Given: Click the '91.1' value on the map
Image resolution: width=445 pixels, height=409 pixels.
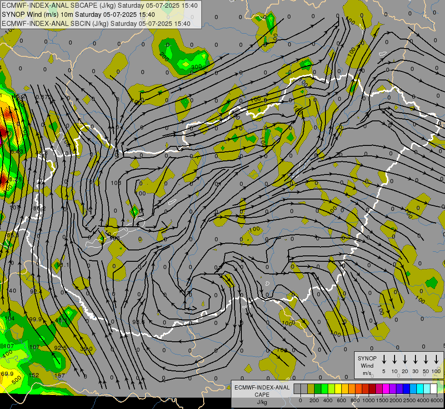Looking at the screenshot, I should pyautogui.click(x=63, y=265).
